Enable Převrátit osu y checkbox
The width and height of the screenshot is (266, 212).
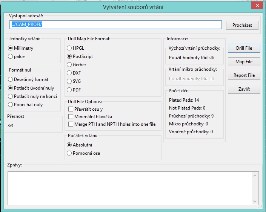(x=71, y=109)
